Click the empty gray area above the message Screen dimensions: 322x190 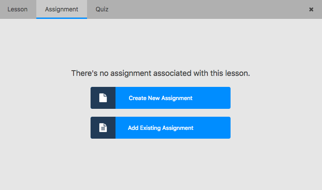[x=161, y=43]
